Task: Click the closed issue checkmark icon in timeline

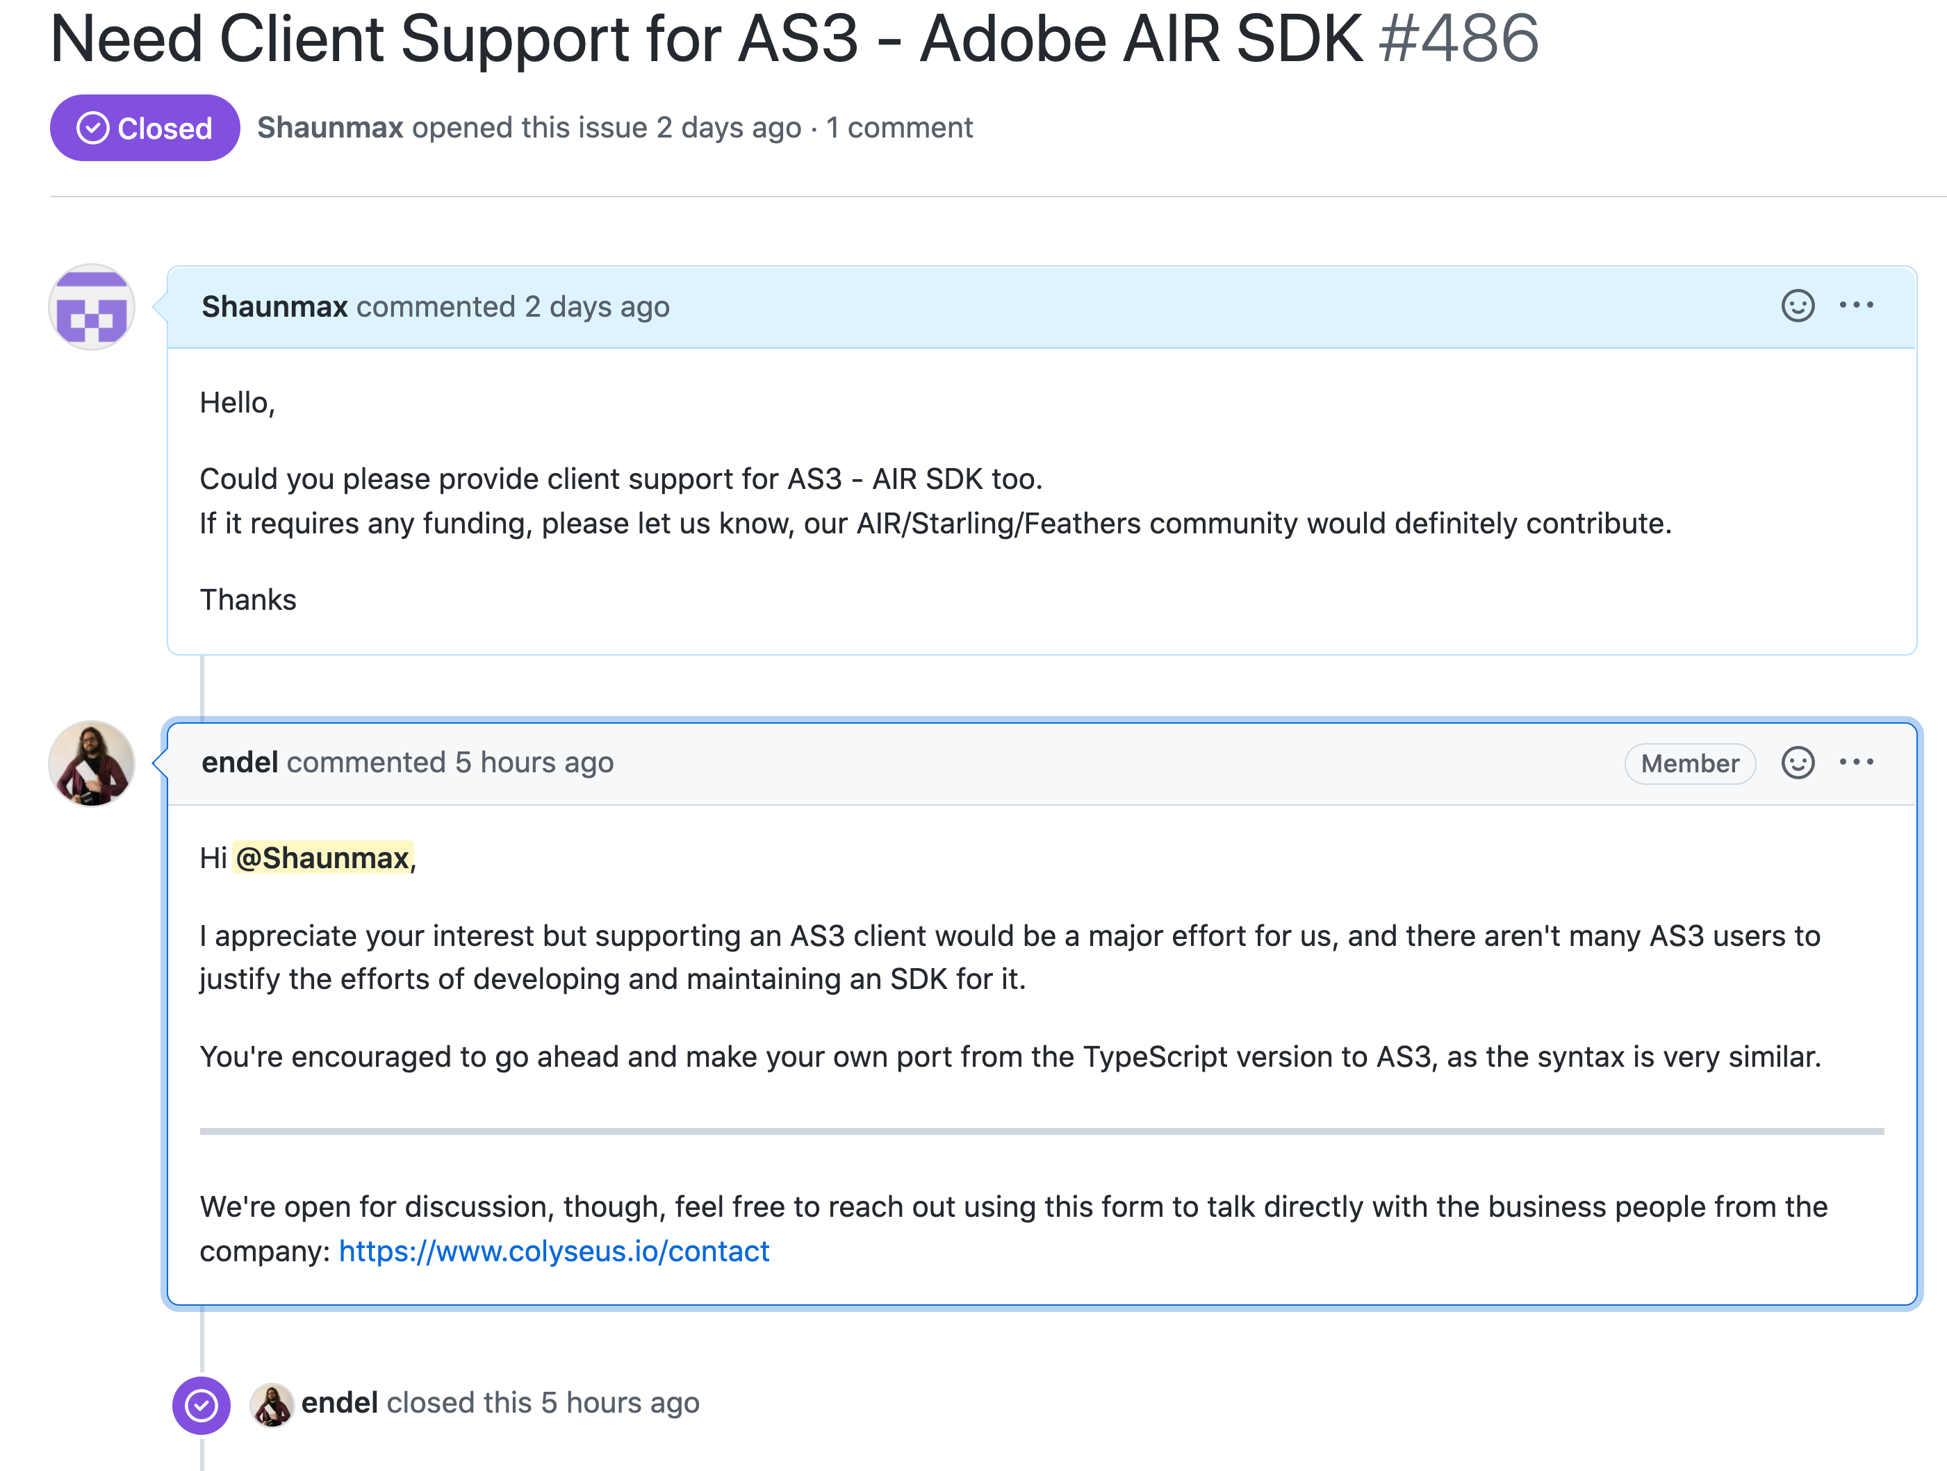Action: [201, 1402]
